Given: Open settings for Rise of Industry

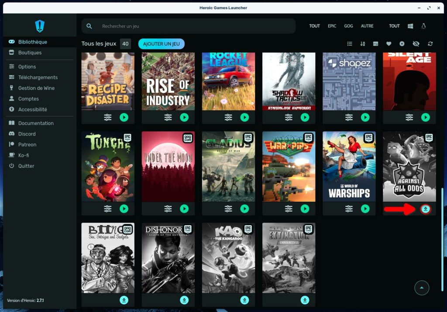Looking at the screenshot, I should tap(168, 117).
